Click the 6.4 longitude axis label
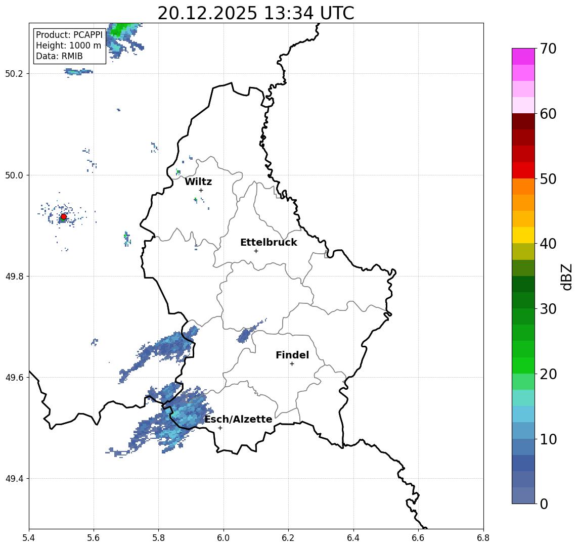This screenshot has width=579, height=548. click(x=353, y=538)
